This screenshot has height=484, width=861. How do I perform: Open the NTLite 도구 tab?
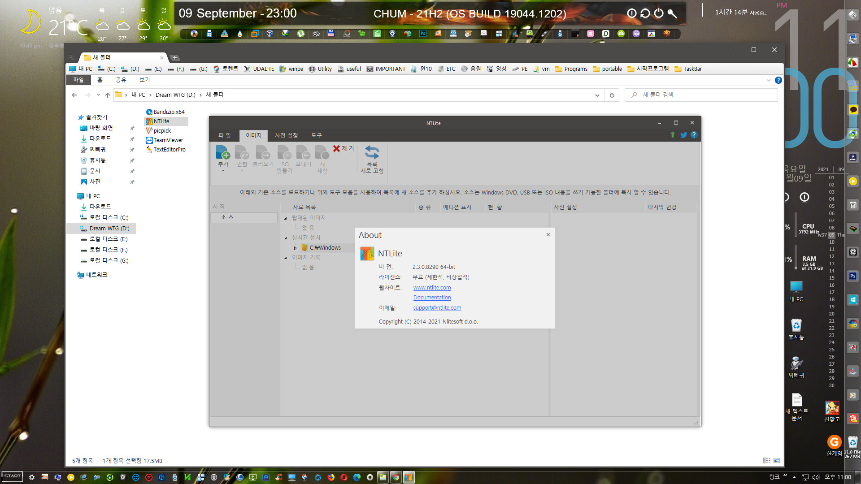point(316,135)
